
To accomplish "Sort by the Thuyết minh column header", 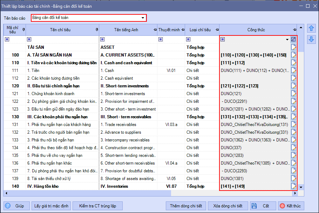I will click(x=169, y=30).
